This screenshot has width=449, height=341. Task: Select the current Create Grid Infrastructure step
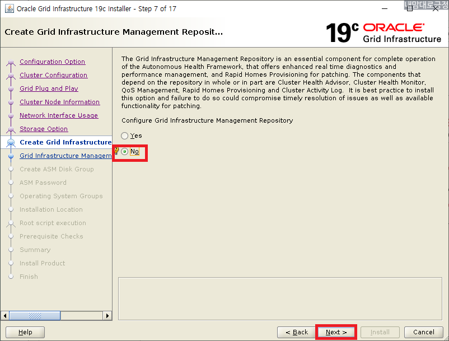(66, 142)
